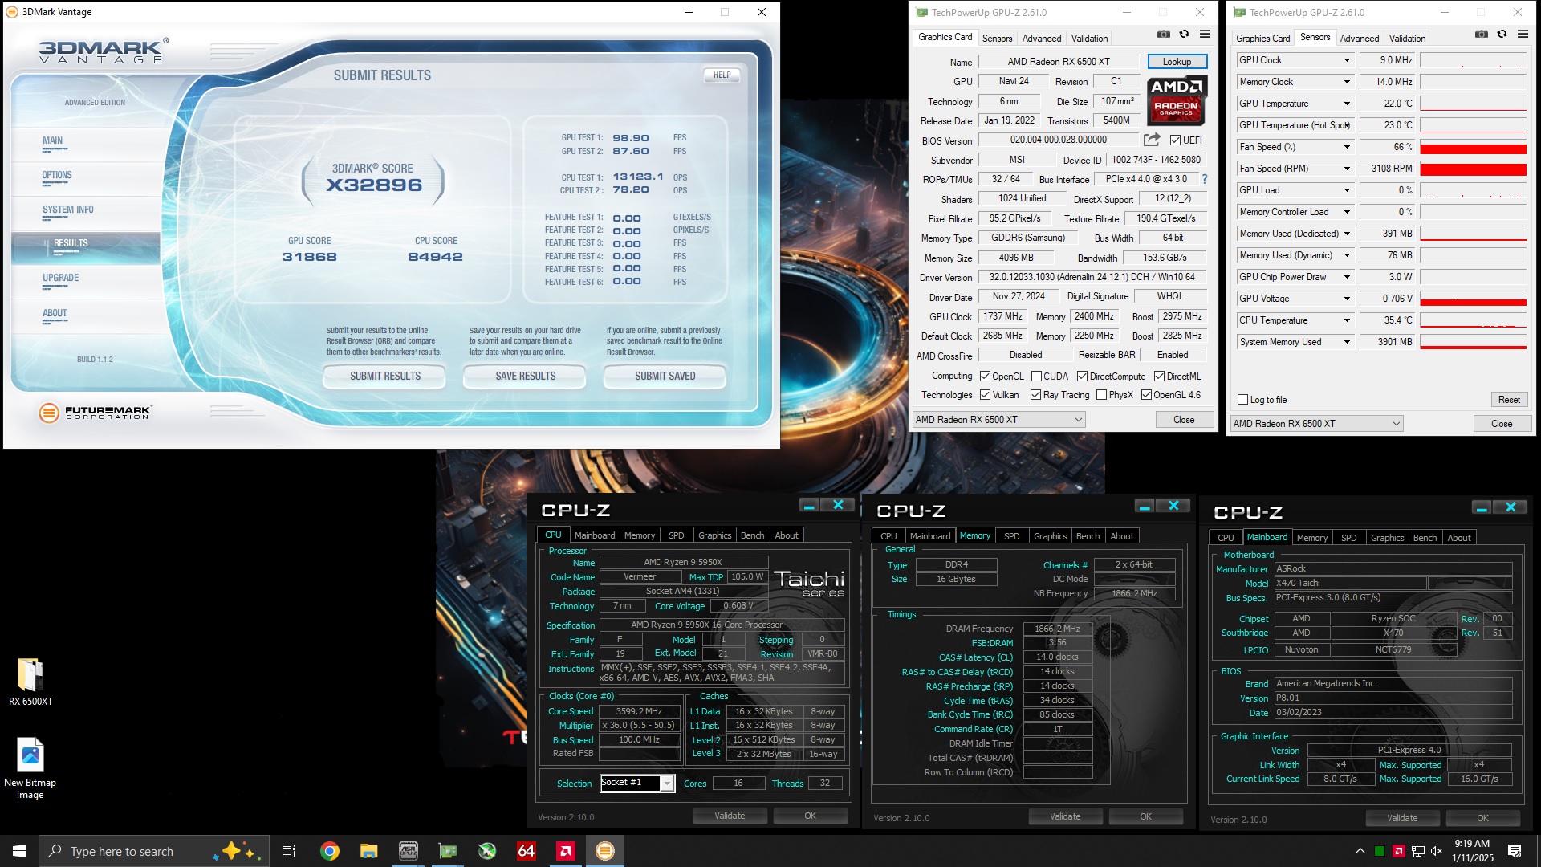Click the Windows taskbar search box

coord(152,851)
